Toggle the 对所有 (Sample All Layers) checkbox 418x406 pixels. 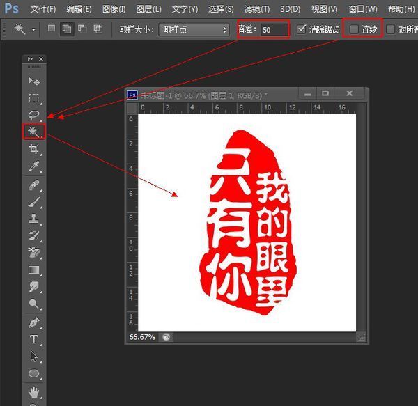tap(391, 29)
